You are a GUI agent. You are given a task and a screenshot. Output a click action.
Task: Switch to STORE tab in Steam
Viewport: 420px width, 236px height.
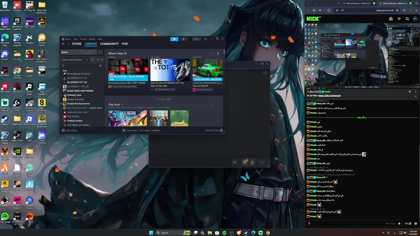(76, 44)
